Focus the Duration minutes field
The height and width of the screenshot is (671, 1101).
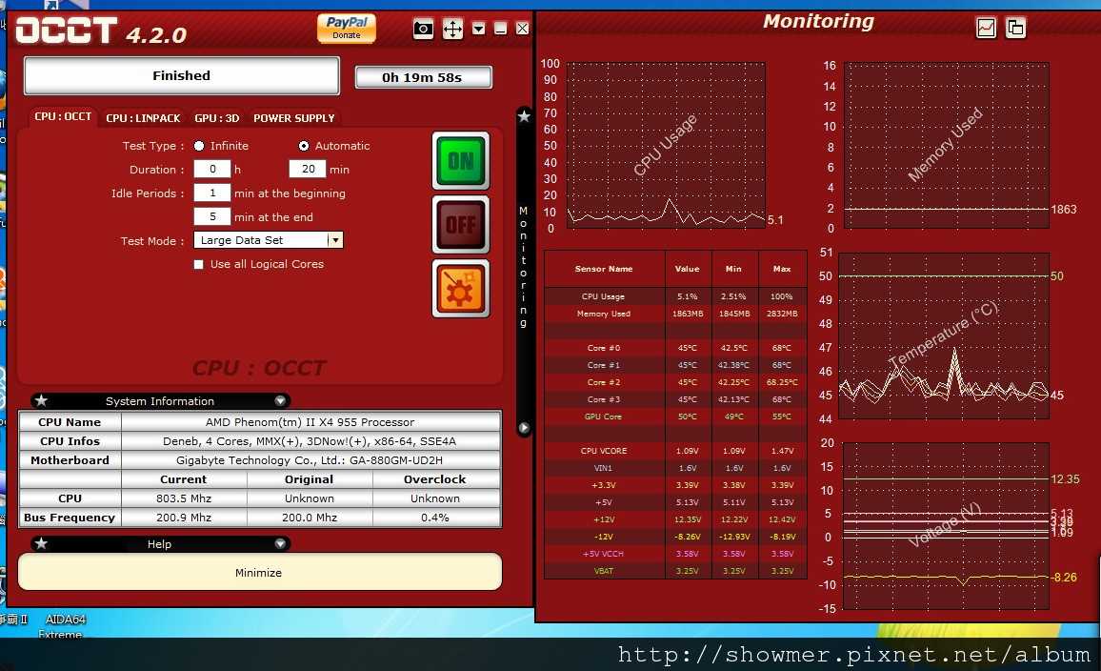coord(308,169)
